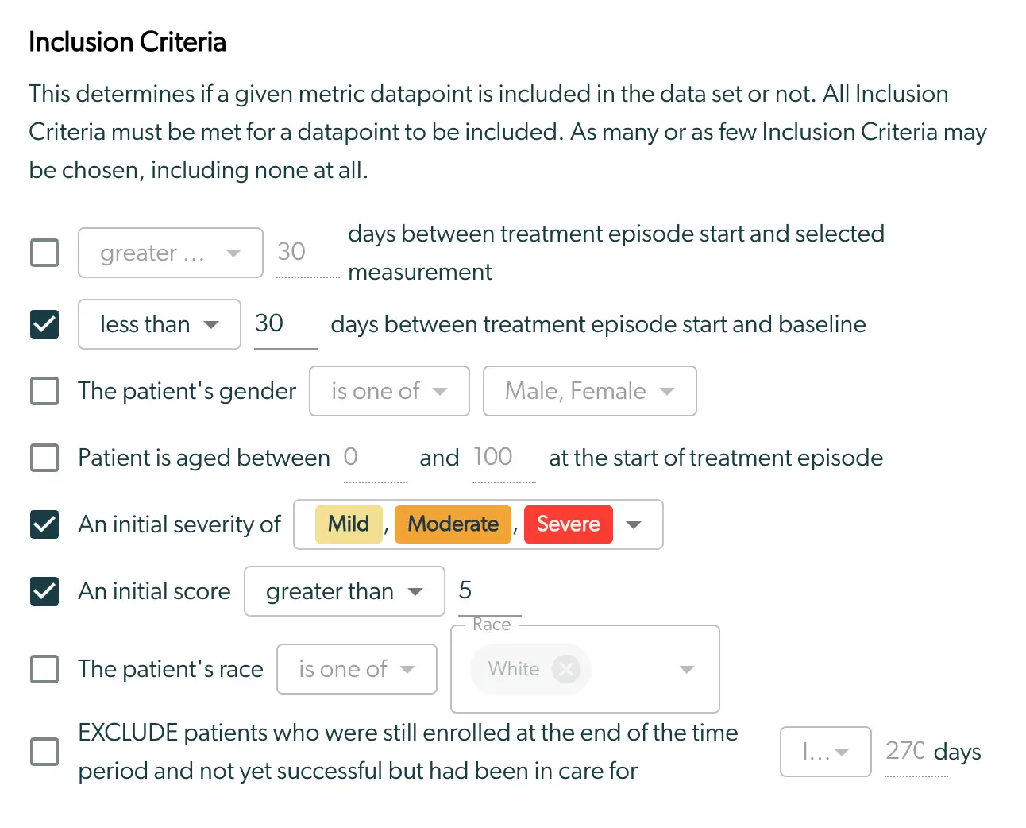The height and width of the screenshot is (828, 1026).
Task: Select the Moderate severity chip
Action: tap(453, 524)
